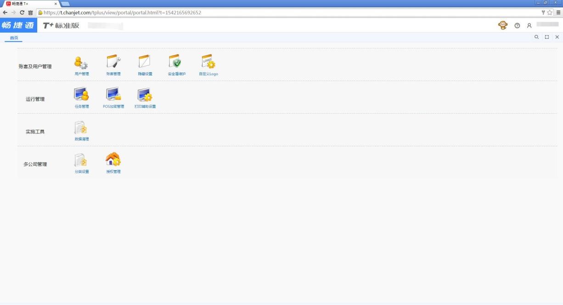Open 账套管理 account set management
The height and width of the screenshot is (305, 563).
point(113,66)
